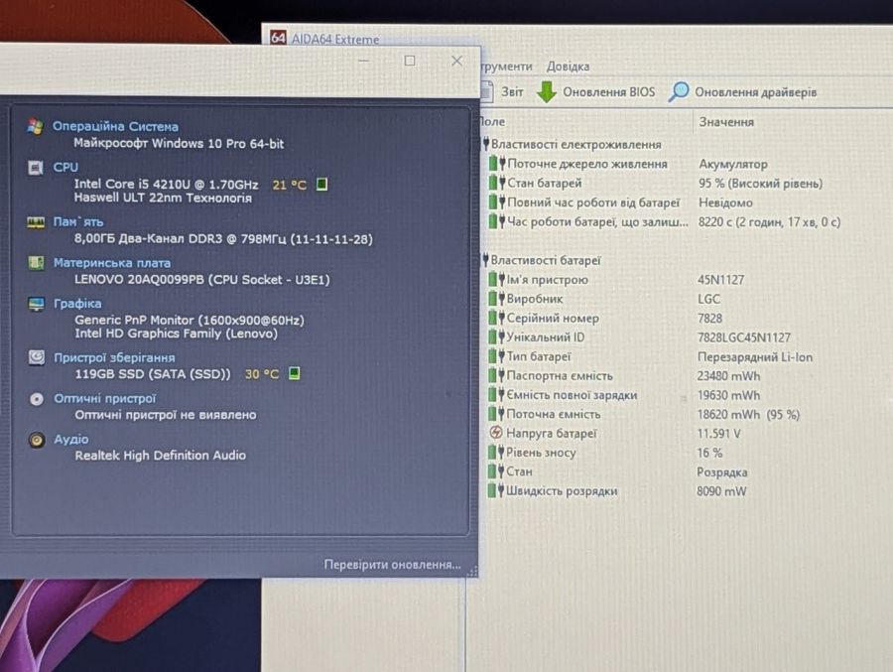Click the CPU chip icon in Speccy
This screenshot has height=672, width=893.
coord(36,168)
